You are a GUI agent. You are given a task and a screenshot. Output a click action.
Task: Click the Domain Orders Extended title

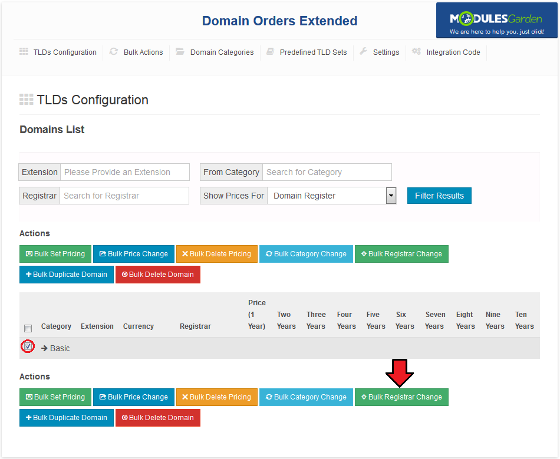coord(279,21)
